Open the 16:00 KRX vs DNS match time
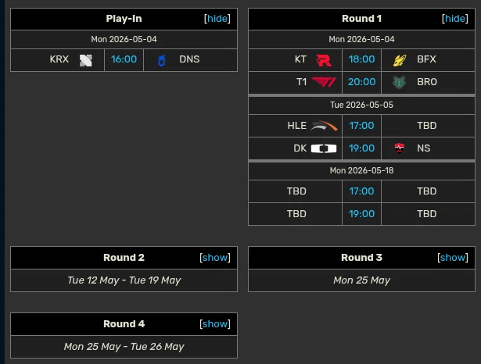Image resolution: width=481 pixels, height=364 pixels. (x=124, y=59)
